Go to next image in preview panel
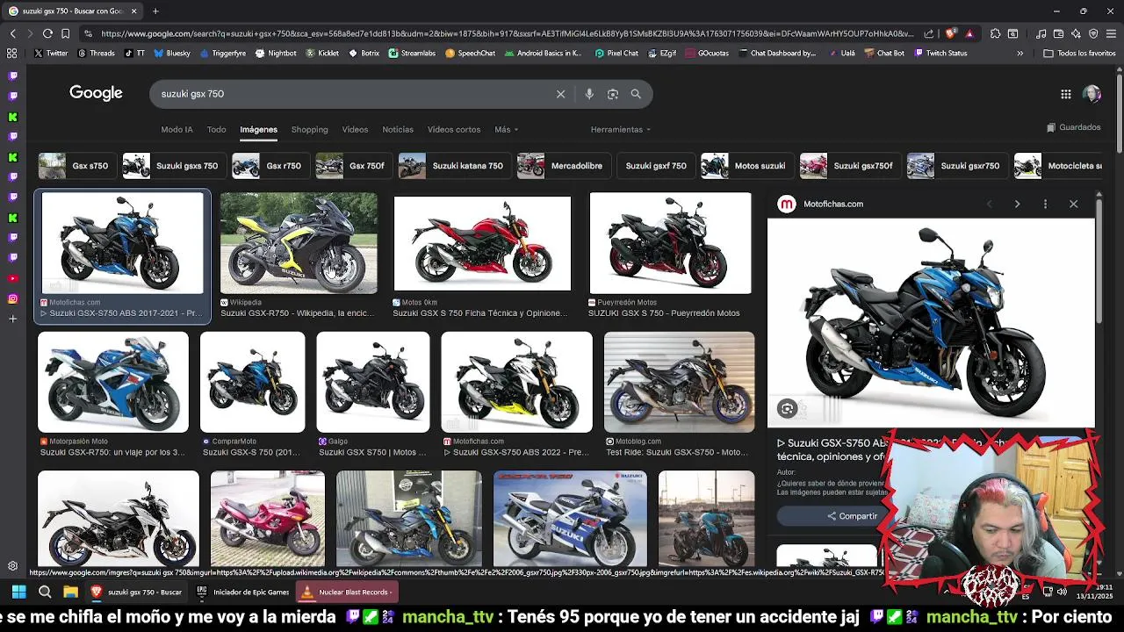 pyautogui.click(x=1017, y=204)
